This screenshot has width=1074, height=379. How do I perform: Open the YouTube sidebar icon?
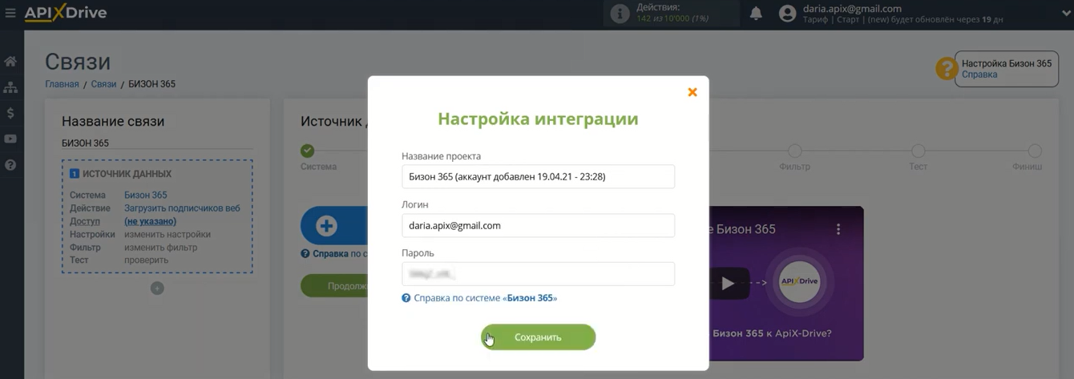coord(10,139)
